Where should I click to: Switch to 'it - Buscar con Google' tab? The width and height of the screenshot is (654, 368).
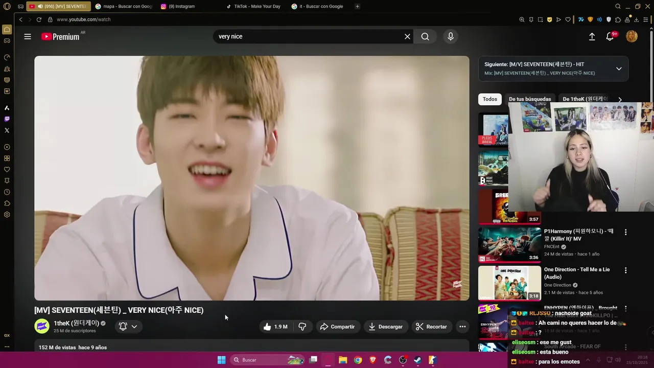click(x=319, y=7)
